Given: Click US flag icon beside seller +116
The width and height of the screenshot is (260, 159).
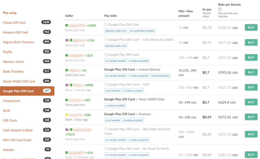Looking at the screenshot, I should [x=67, y=40].
